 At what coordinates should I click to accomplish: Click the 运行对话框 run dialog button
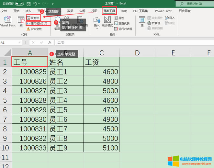[123, 29]
